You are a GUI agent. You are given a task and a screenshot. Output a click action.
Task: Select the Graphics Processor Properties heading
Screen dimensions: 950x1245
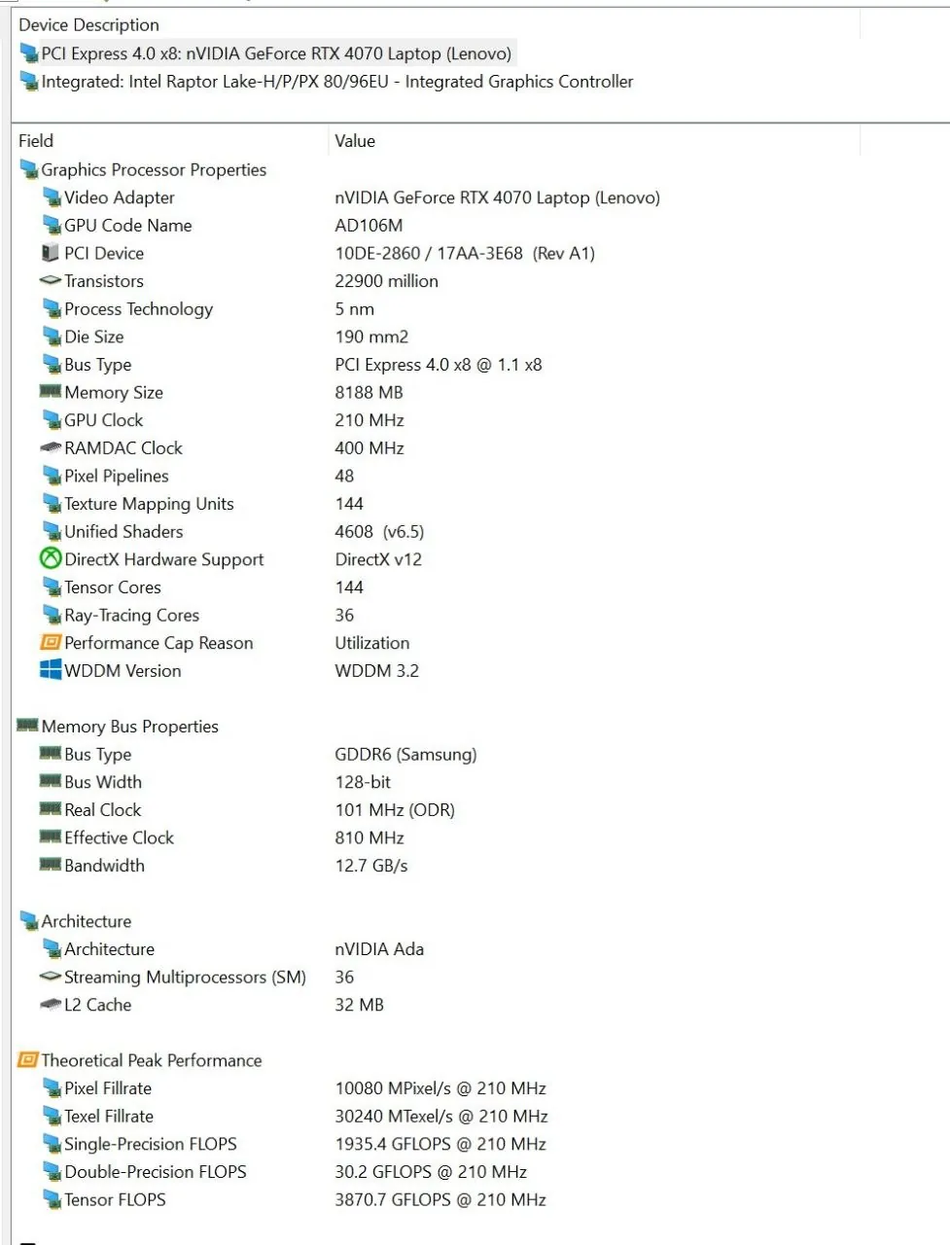[154, 170]
